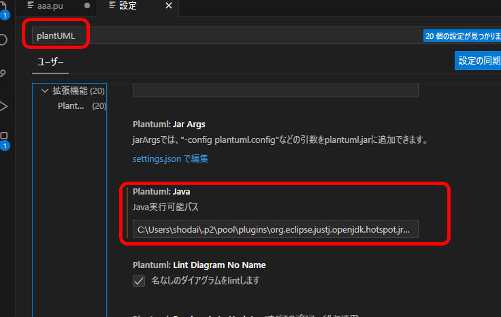Click the unsaved dot on aaa.pu tab
The image size is (501, 317).
pos(86,6)
